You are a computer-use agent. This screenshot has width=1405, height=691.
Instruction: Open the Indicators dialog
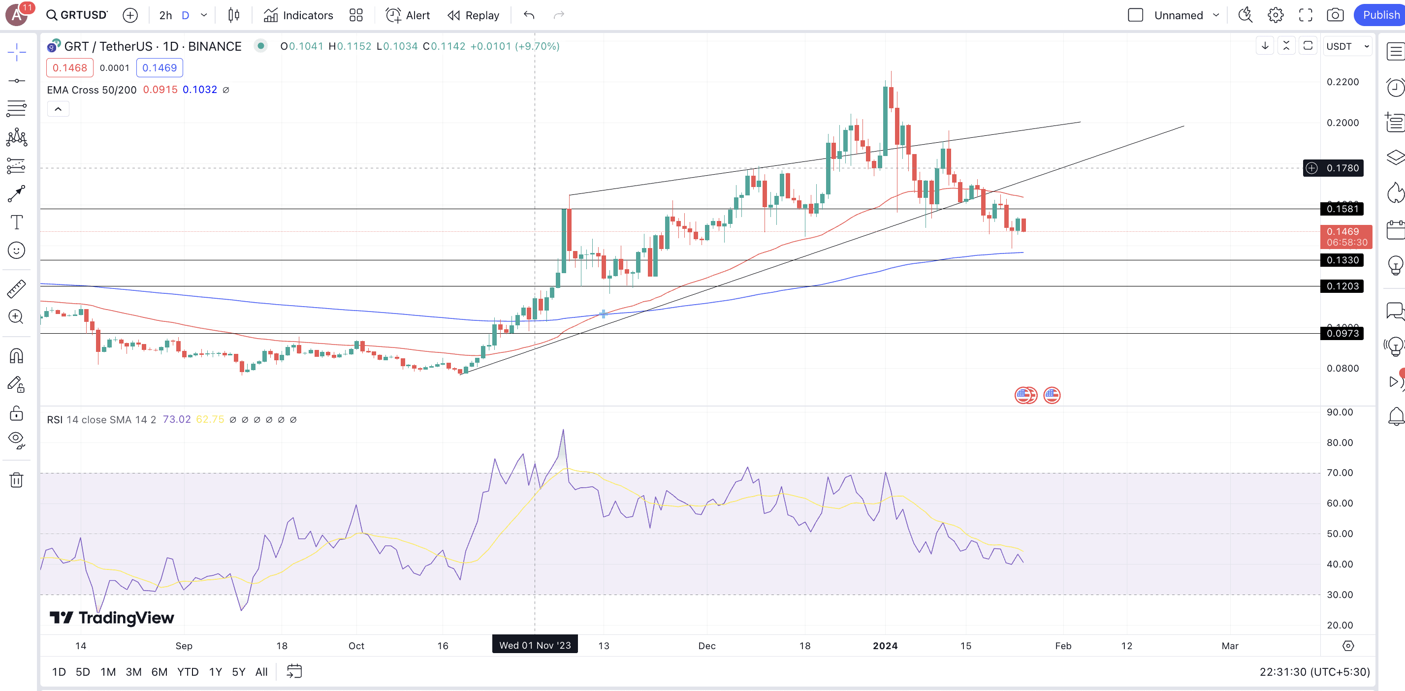coord(298,15)
